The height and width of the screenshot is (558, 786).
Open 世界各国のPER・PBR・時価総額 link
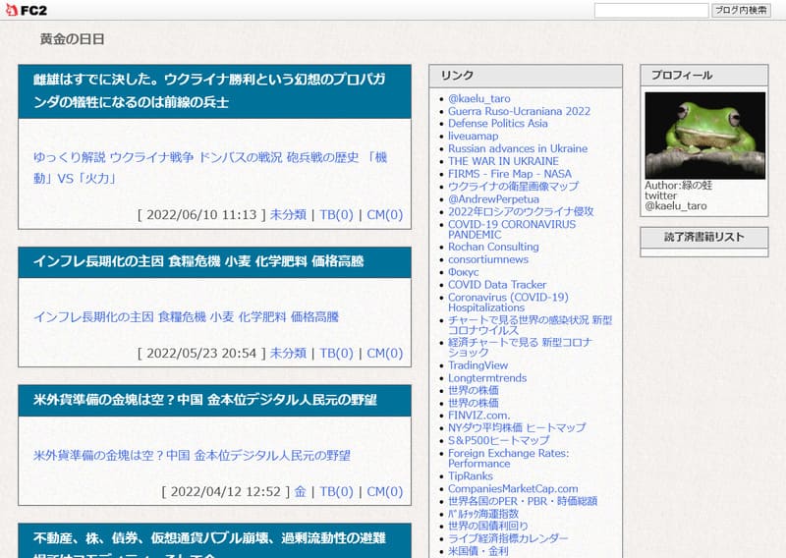523,501
